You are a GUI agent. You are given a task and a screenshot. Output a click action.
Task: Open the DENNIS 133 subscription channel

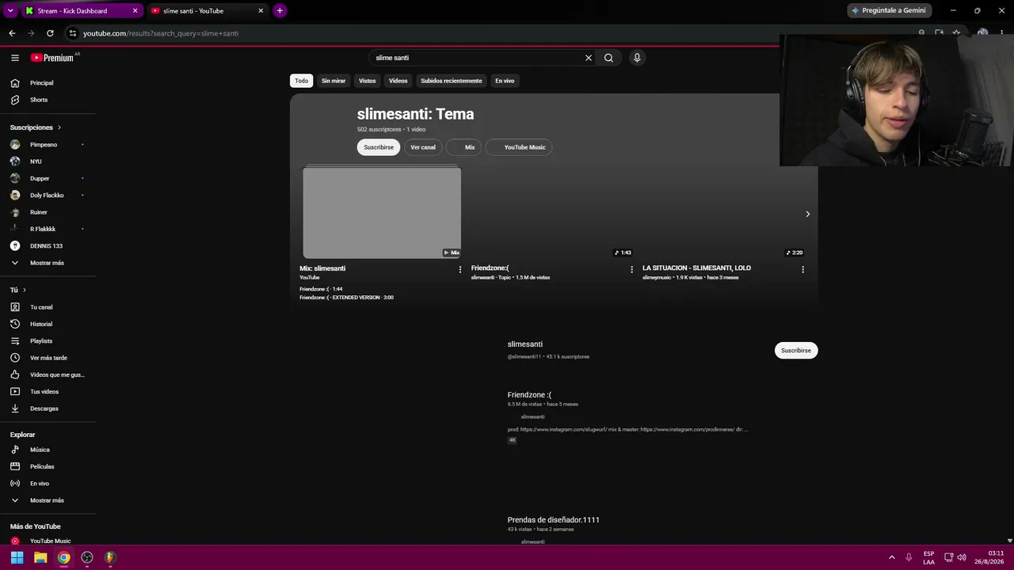click(x=48, y=246)
